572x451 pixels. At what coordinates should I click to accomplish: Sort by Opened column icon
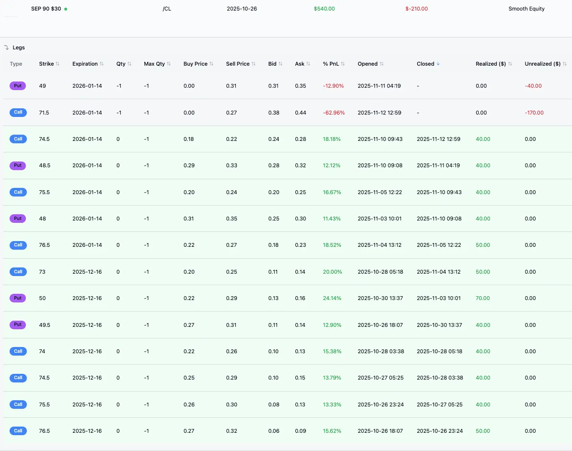[382, 64]
